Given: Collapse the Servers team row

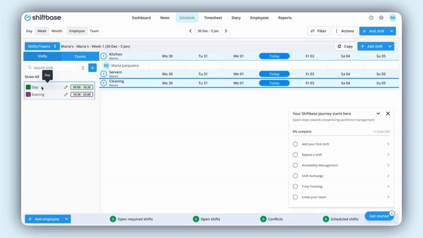Looking at the screenshot, I should (103, 74).
